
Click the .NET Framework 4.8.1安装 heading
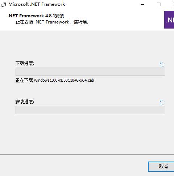click(x=36, y=16)
